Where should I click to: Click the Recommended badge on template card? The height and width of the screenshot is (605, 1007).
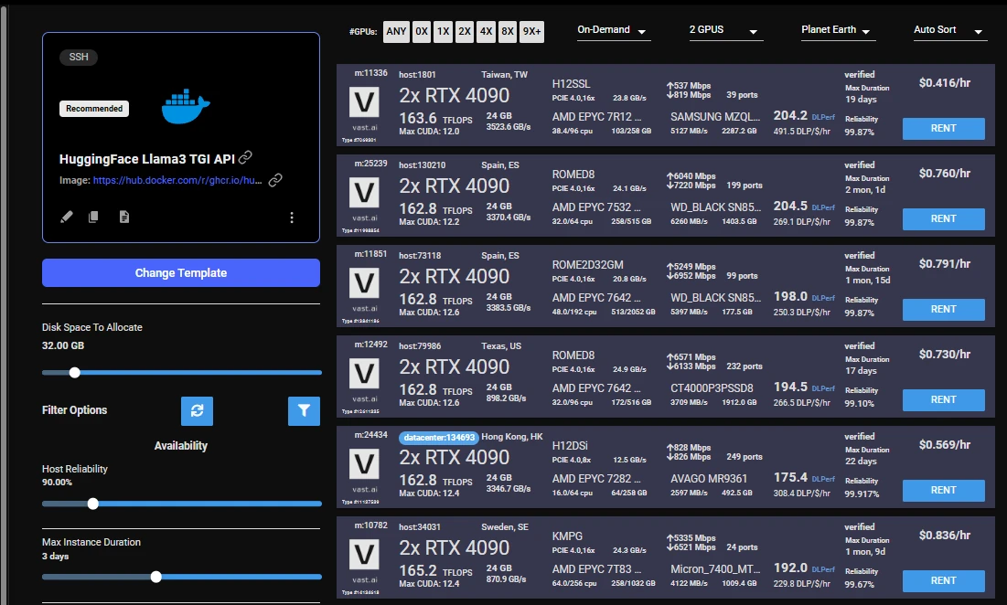94,109
